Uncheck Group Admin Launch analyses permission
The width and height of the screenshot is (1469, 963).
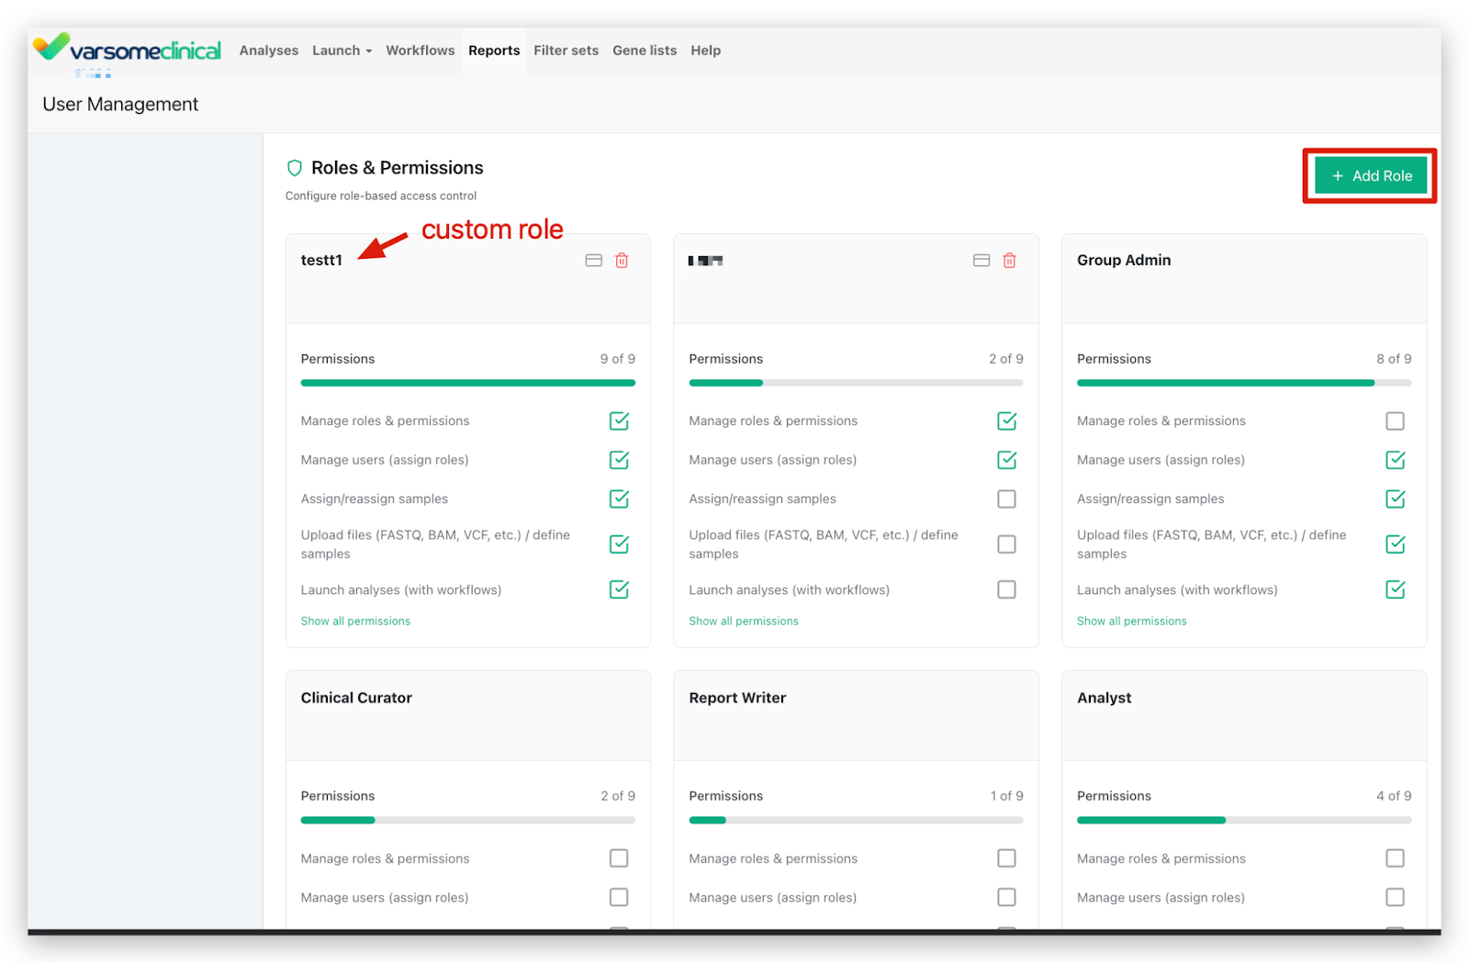(x=1395, y=589)
